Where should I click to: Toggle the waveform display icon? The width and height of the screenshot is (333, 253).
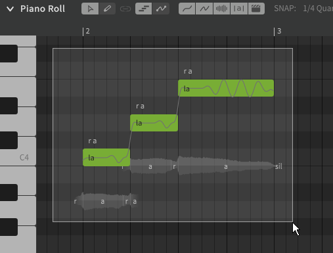221,9
